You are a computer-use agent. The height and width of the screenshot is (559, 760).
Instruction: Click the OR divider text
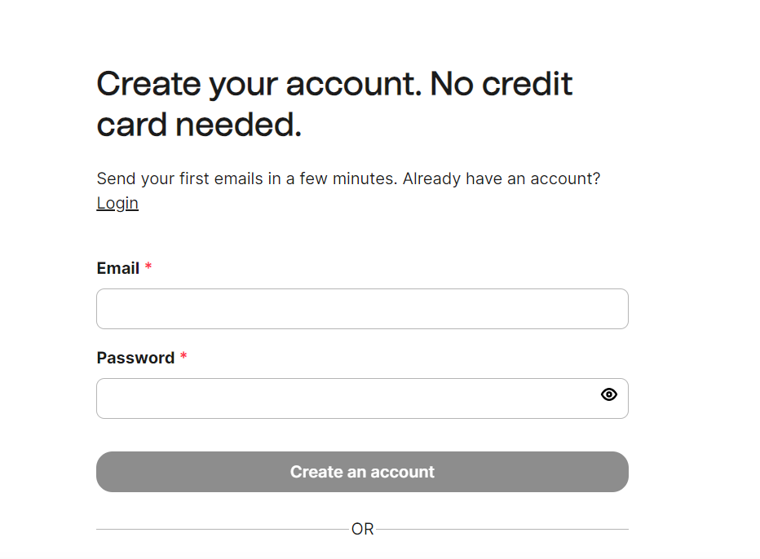(x=363, y=529)
